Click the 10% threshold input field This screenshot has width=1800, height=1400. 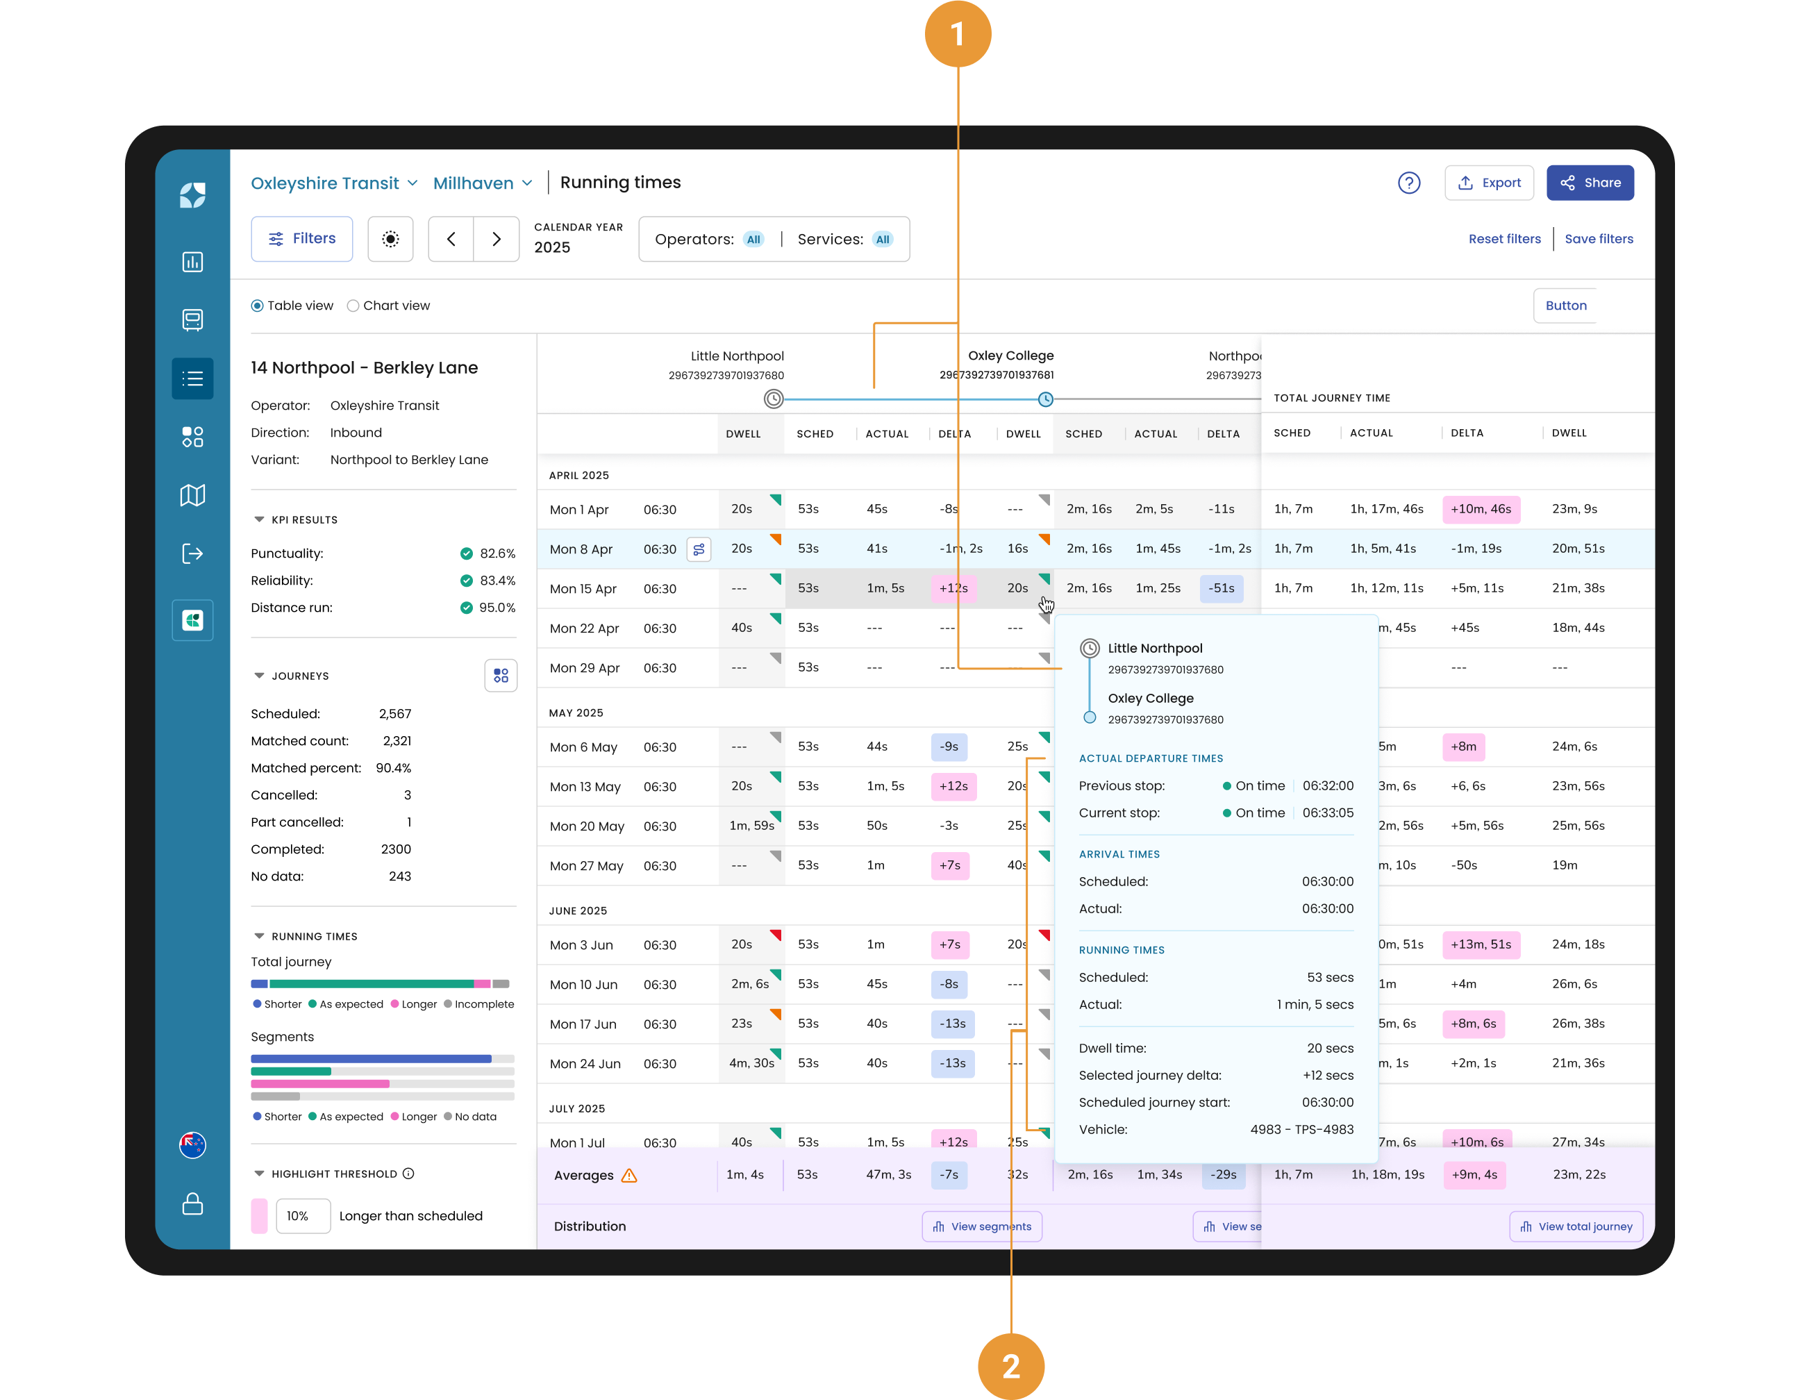303,1215
